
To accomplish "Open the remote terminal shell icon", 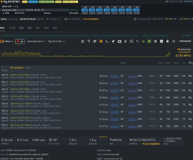I will (x=131, y=41).
